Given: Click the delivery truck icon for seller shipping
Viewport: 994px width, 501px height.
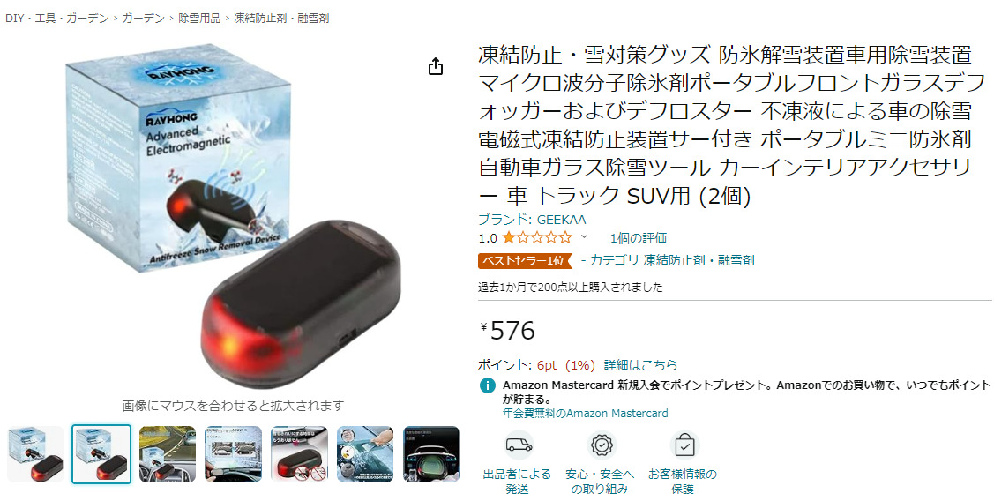Looking at the screenshot, I should [x=519, y=445].
